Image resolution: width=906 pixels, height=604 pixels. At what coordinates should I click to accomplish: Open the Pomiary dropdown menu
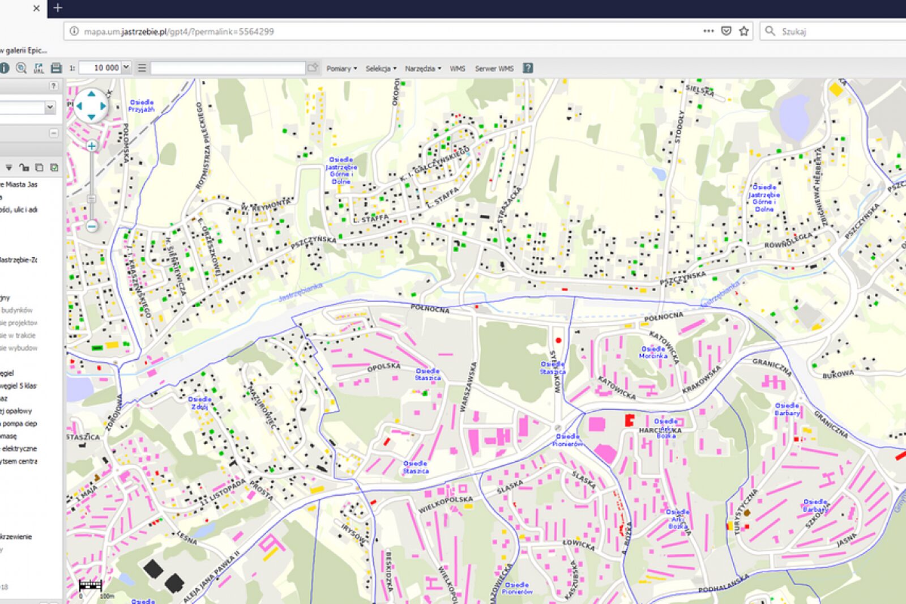pos(341,69)
